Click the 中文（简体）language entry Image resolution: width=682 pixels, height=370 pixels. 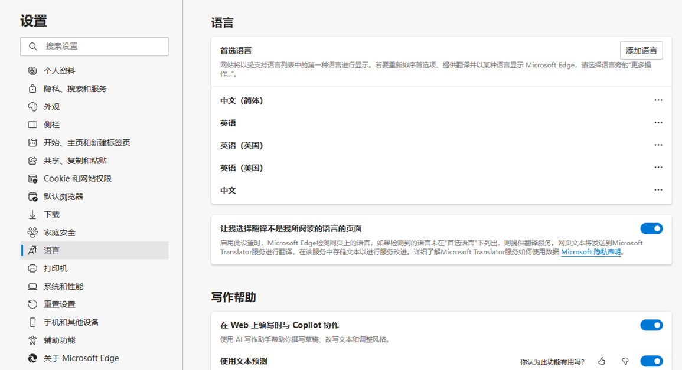(x=242, y=100)
